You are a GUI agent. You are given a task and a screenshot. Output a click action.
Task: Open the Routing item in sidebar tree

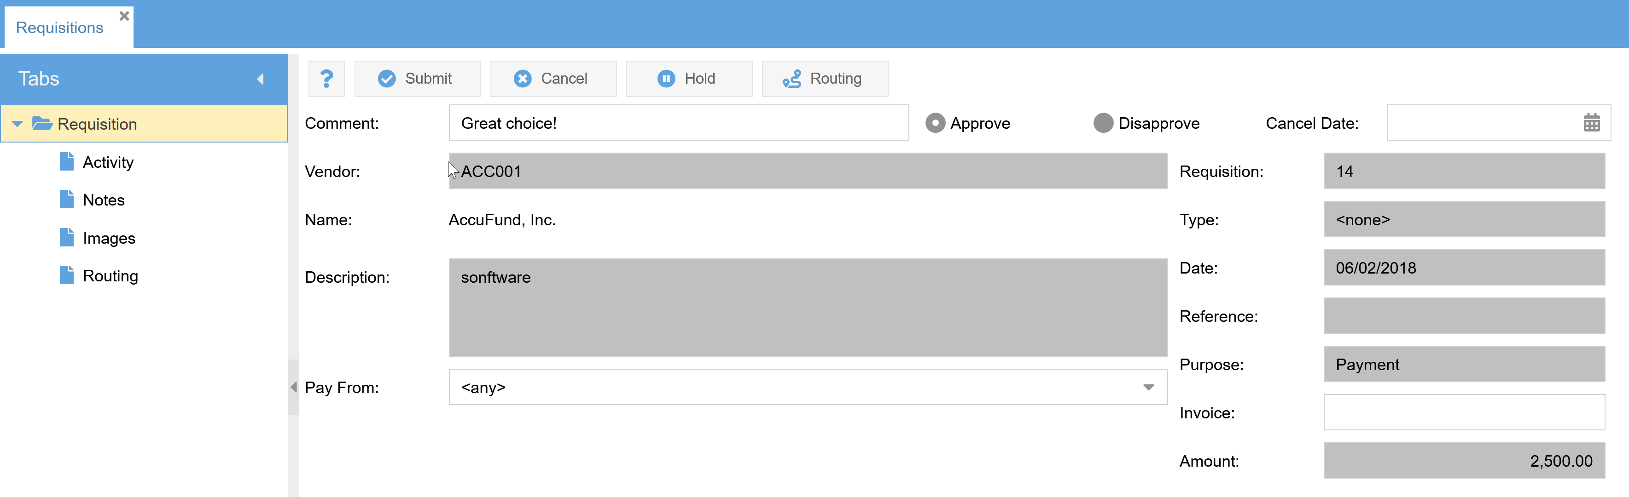110,275
